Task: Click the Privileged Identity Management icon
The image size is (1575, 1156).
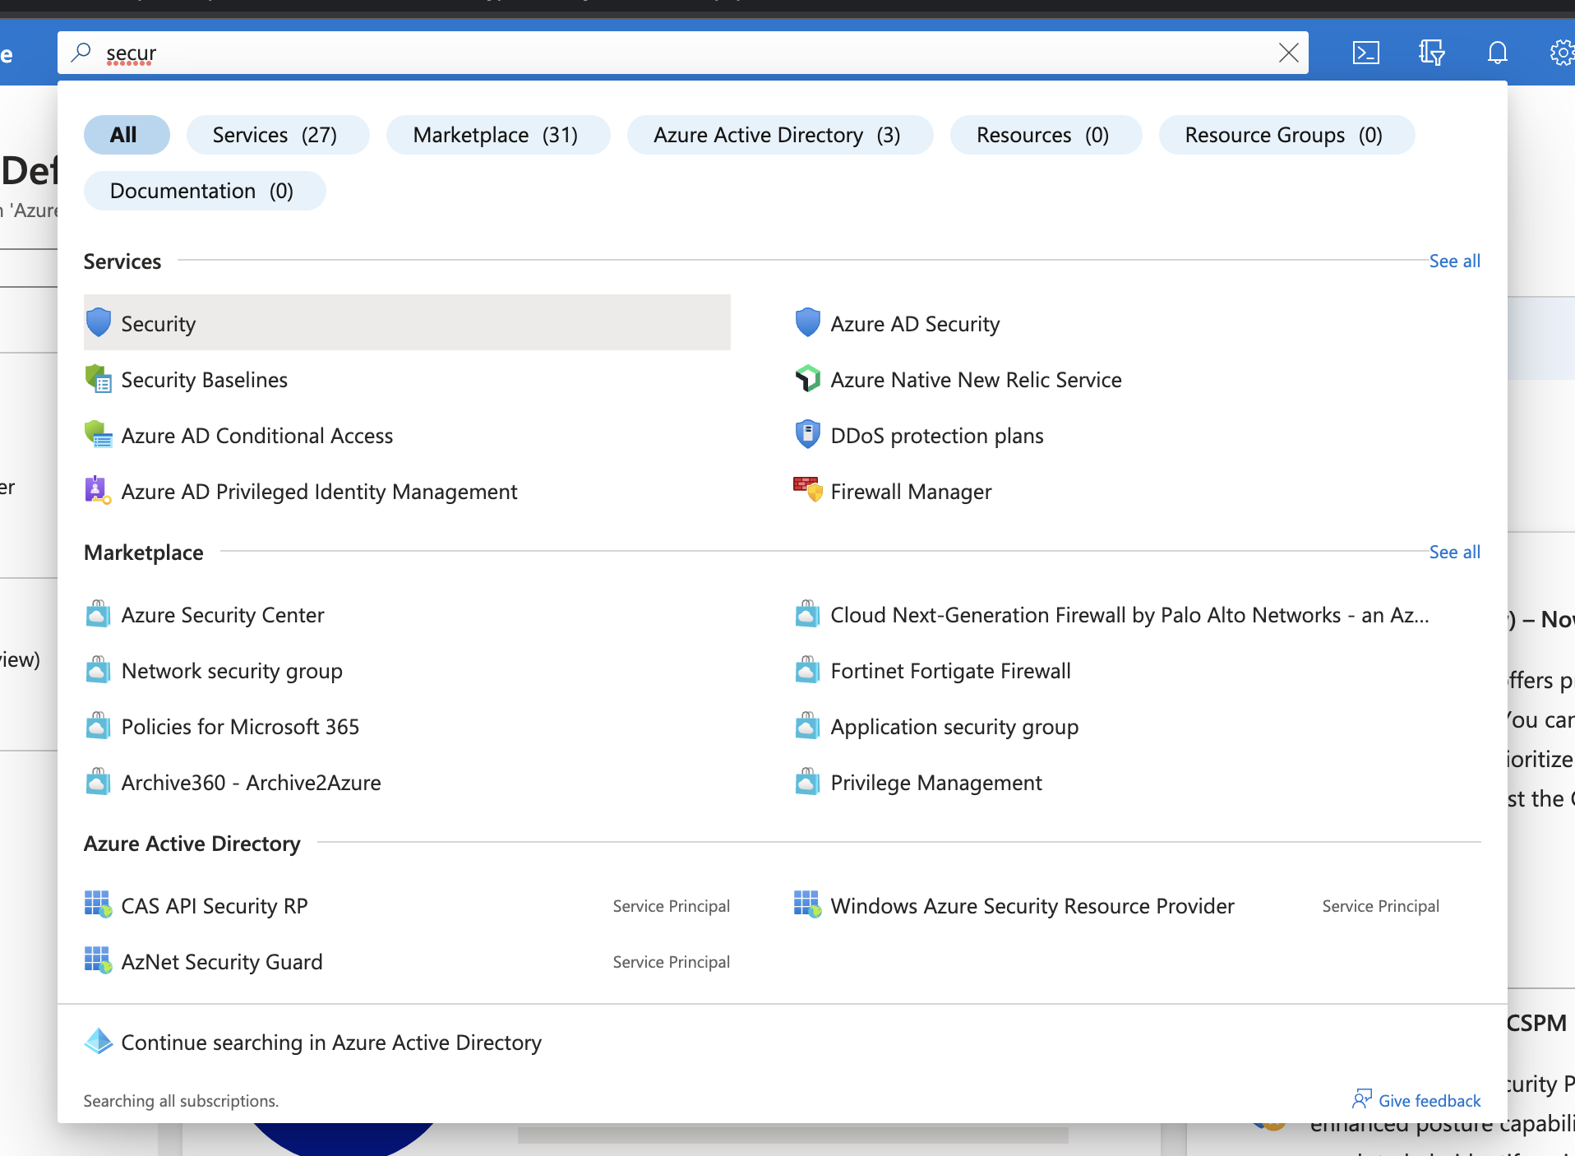Action: (x=99, y=490)
